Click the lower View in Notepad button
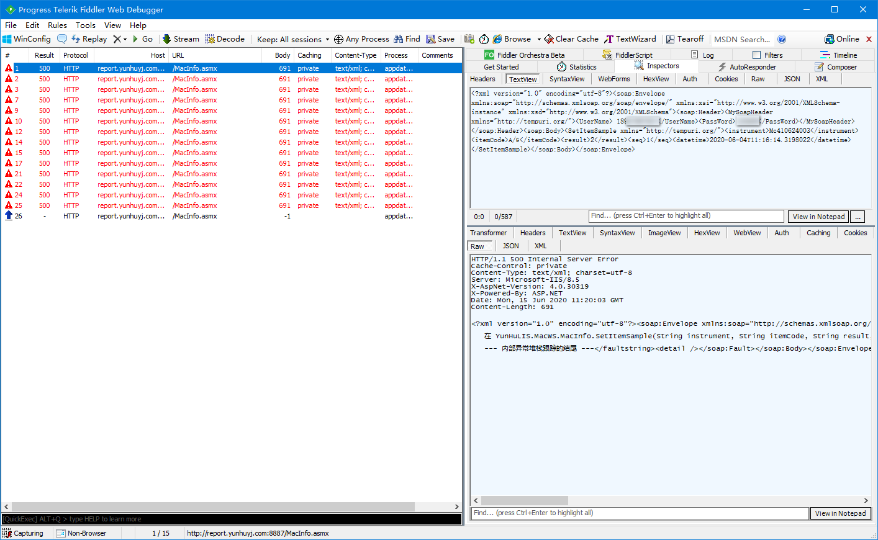Screen dimensions: 878x540 840,513
